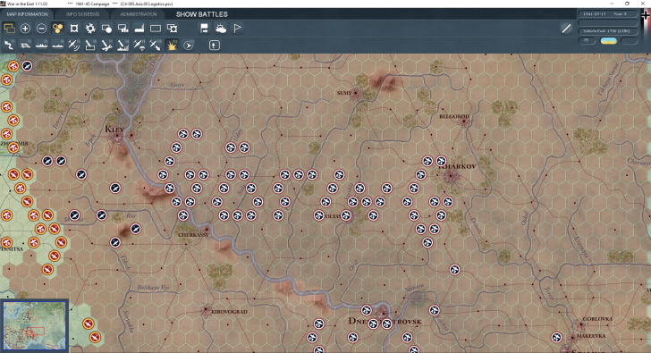Select the F2 rail transport mode
Screen dimensions: 651x353
[25, 45]
